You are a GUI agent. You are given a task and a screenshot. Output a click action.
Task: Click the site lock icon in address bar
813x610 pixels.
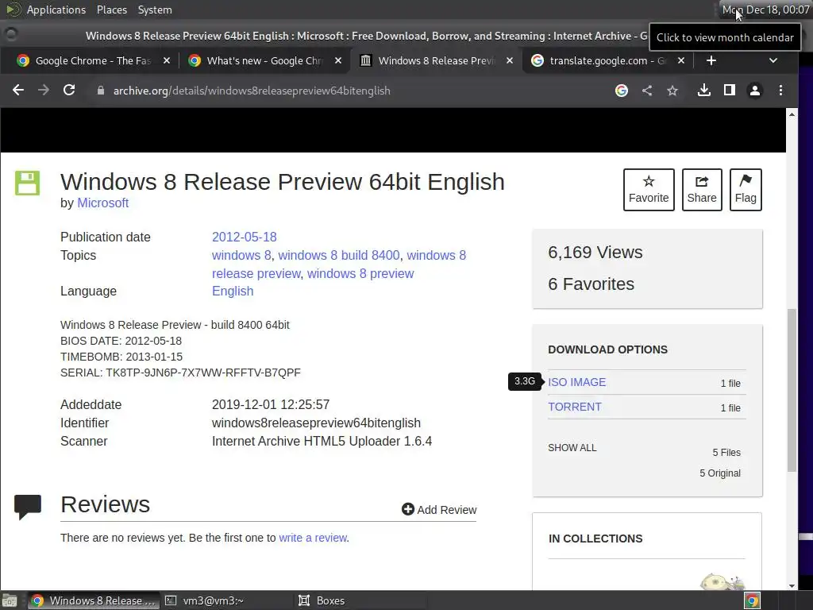[101, 91]
